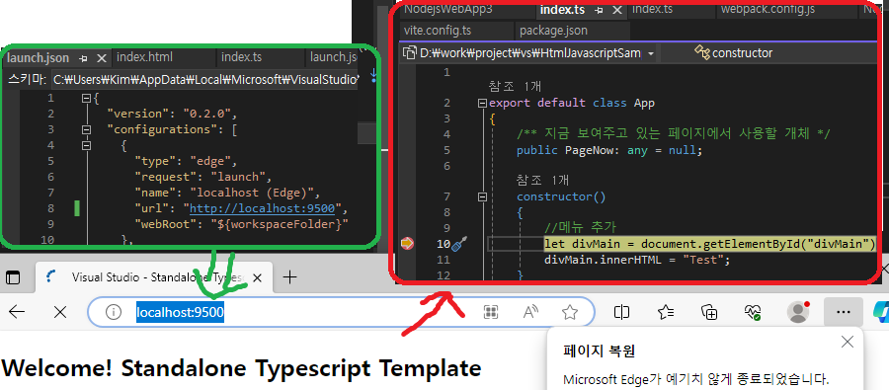The image size is (889, 390).
Task: Stop loading the page in Edge
Action: click(60, 312)
